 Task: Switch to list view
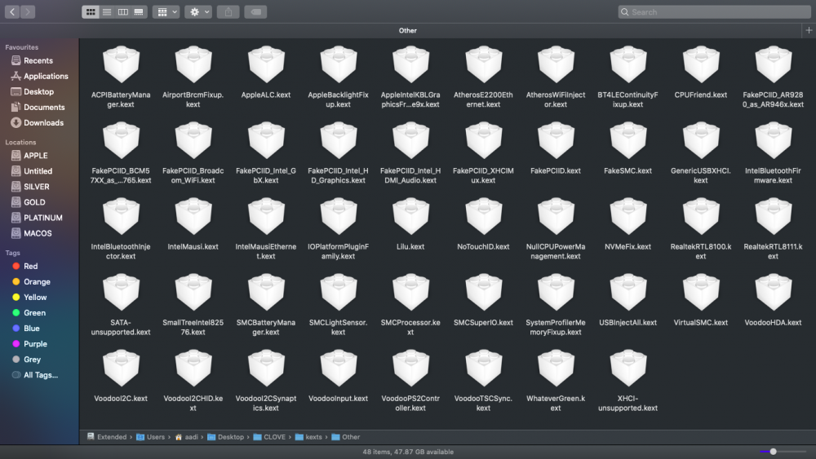(x=107, y=11)
